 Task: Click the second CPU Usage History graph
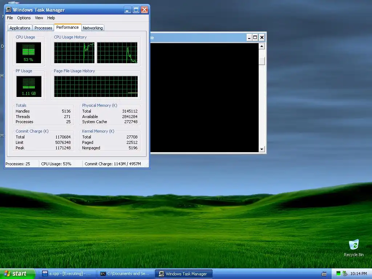117,53
